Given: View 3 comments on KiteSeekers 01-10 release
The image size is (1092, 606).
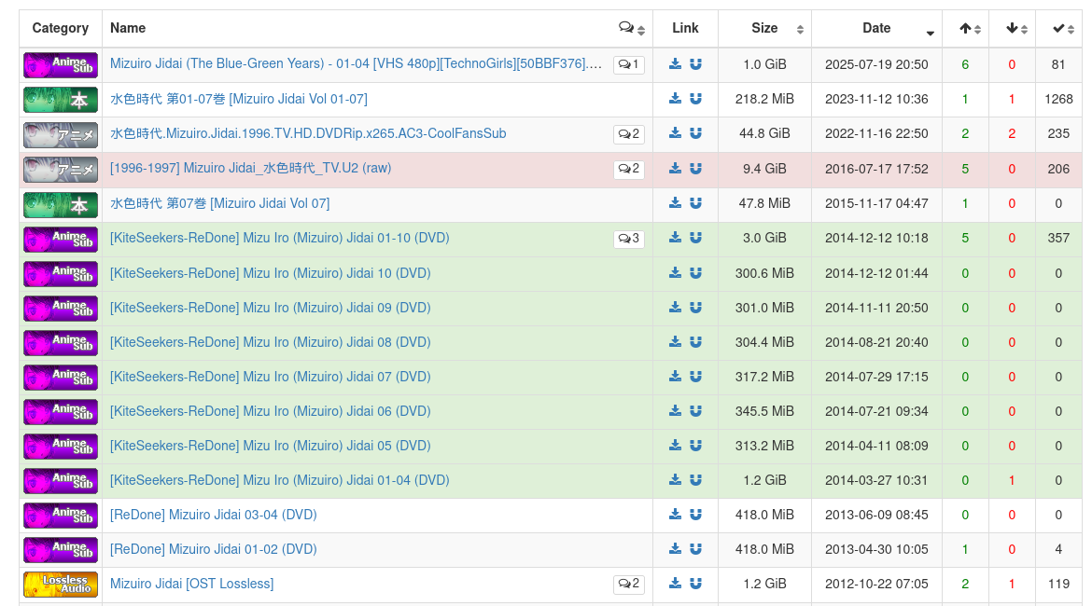Looking at the screenshot, I should pos(628,239).
